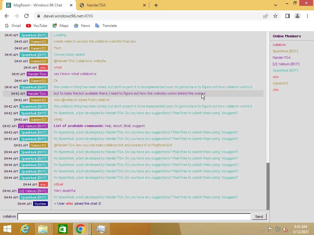Click the chat vertical scrollbar thumb
The height and width of the screenshot is (235, 314).
[x=268, y=186]
